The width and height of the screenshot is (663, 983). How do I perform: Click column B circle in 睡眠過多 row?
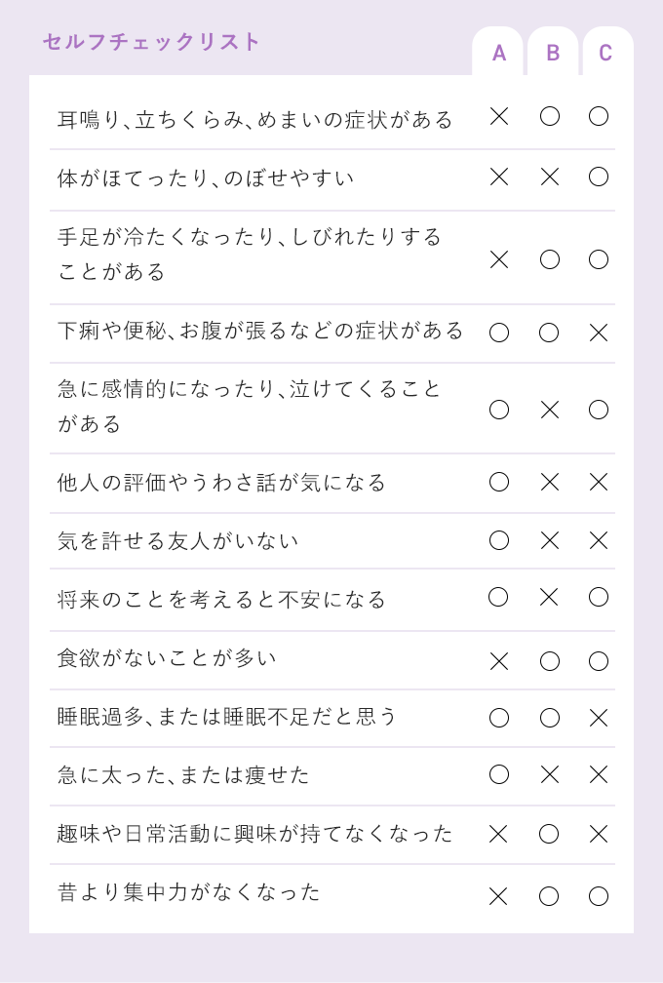(x=550, y=718)
